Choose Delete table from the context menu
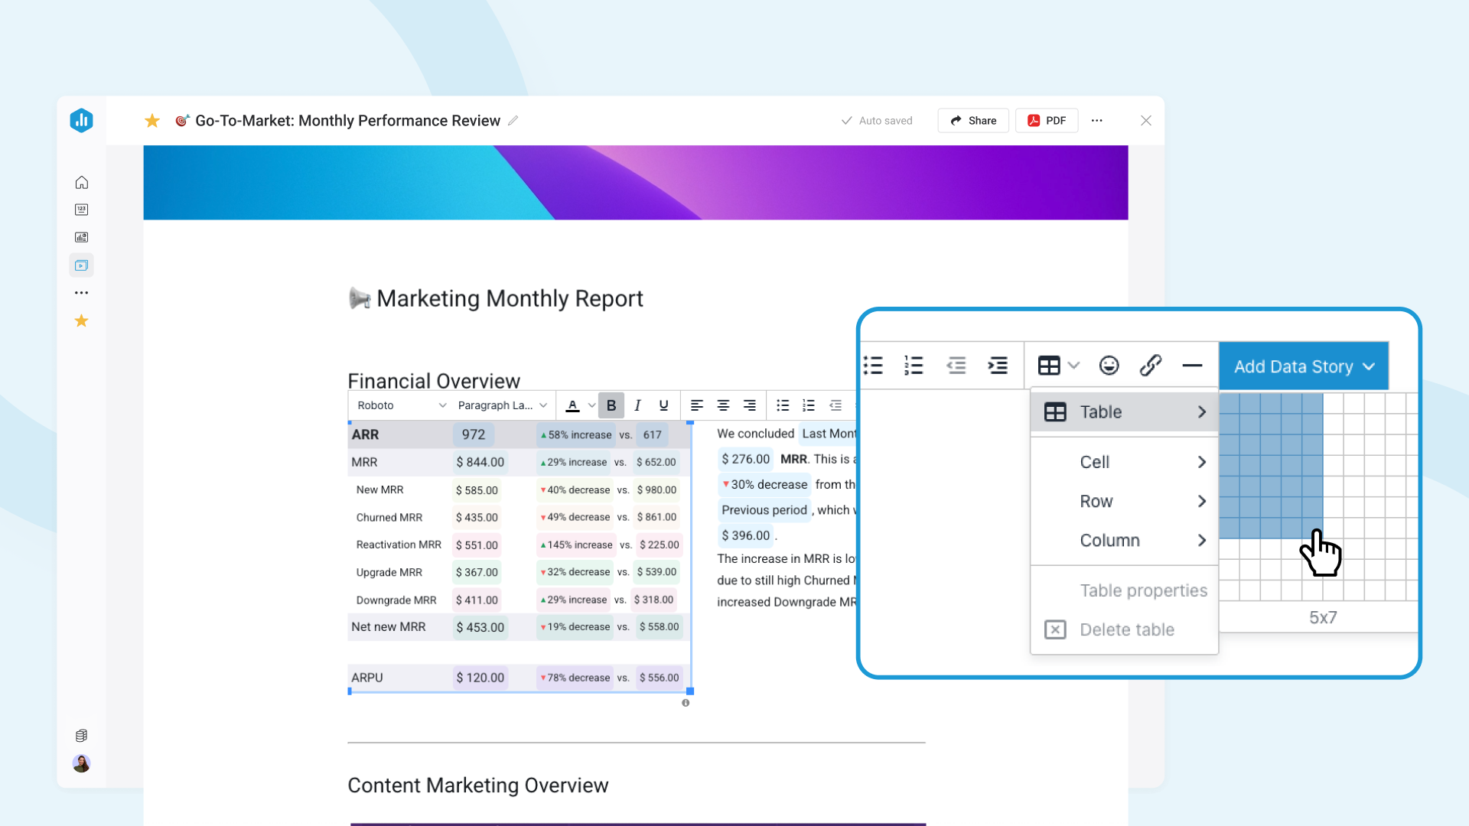 coord(1126,629)
